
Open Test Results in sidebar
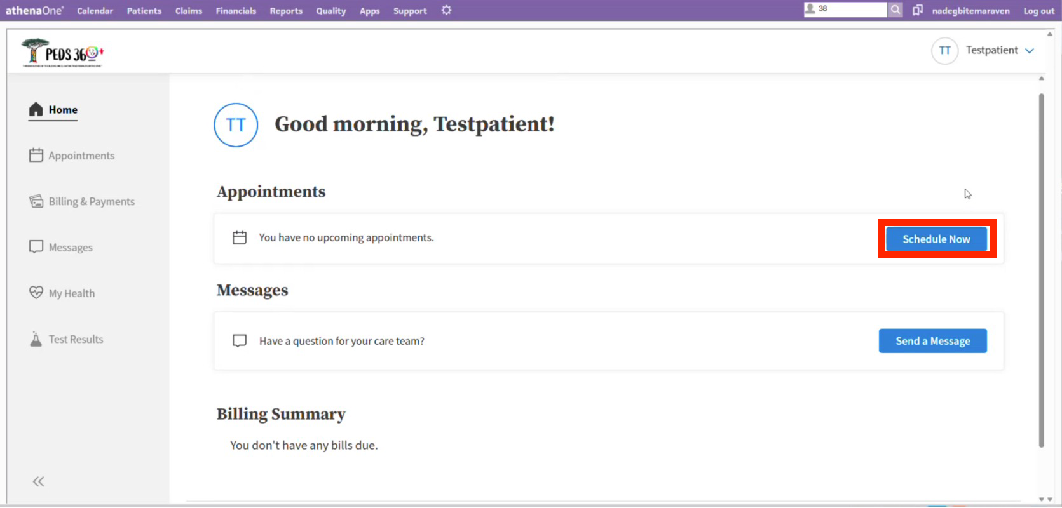coord(76,339)
